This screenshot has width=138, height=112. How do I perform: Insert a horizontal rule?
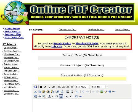(81, 96)
